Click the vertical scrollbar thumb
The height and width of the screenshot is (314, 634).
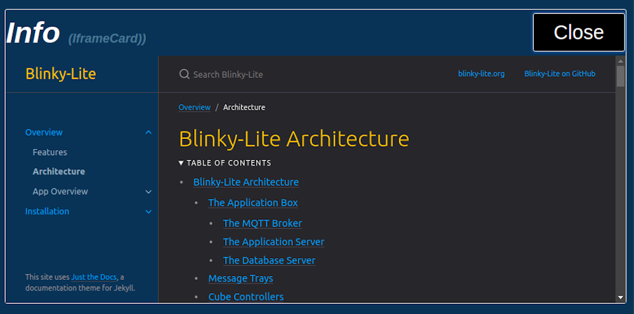click(x=620, y=76)
